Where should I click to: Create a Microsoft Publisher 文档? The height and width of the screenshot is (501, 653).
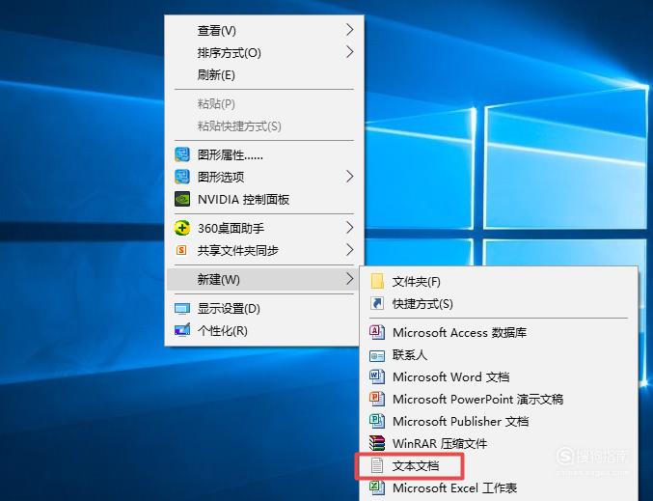pyautogui.click(x=499, y=422)
